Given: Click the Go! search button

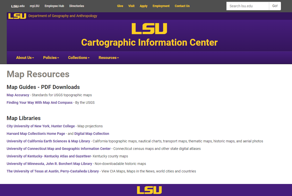Looking at the screenshot, I should click(x=275, y=6).
